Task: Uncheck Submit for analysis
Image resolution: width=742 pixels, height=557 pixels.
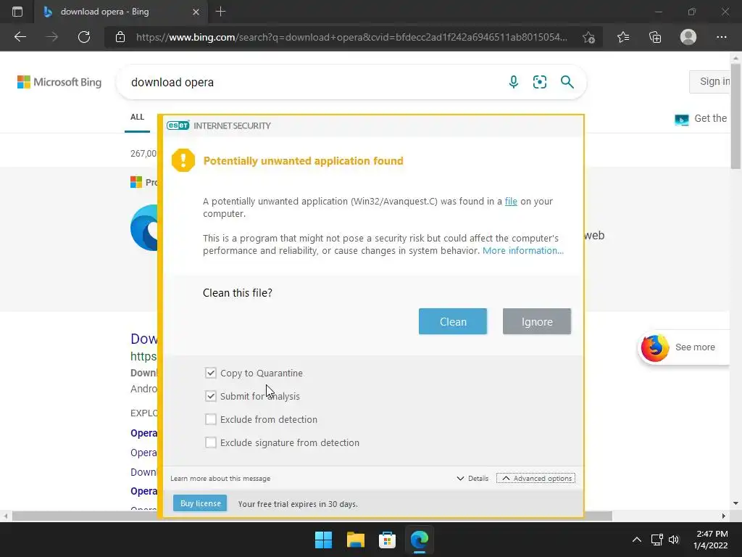Action: 211,396
